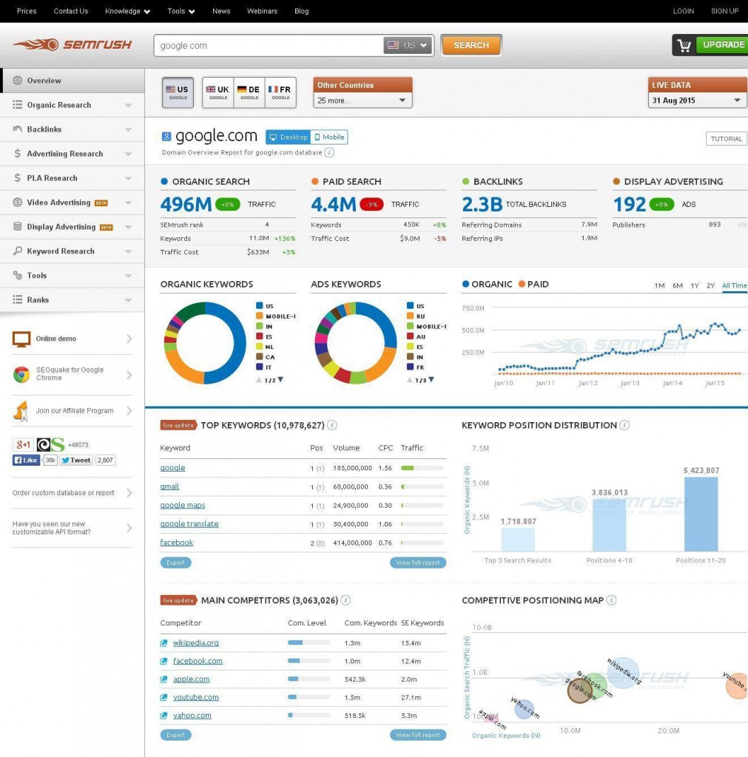The height and width of the screenshot is (757, 748).
Task: Click the Positions 11-20 bar
Action: [x=701, y=515]
